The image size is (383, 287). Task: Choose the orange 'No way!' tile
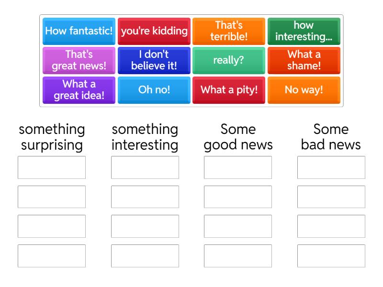pos(304,90)
